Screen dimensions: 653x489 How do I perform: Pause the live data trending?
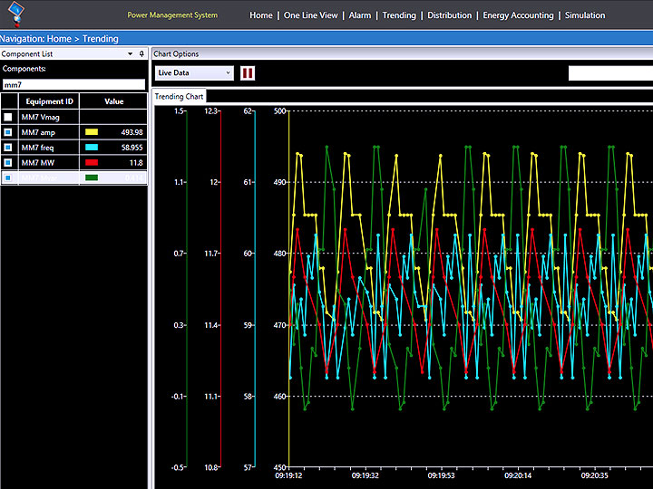(248, 72)
